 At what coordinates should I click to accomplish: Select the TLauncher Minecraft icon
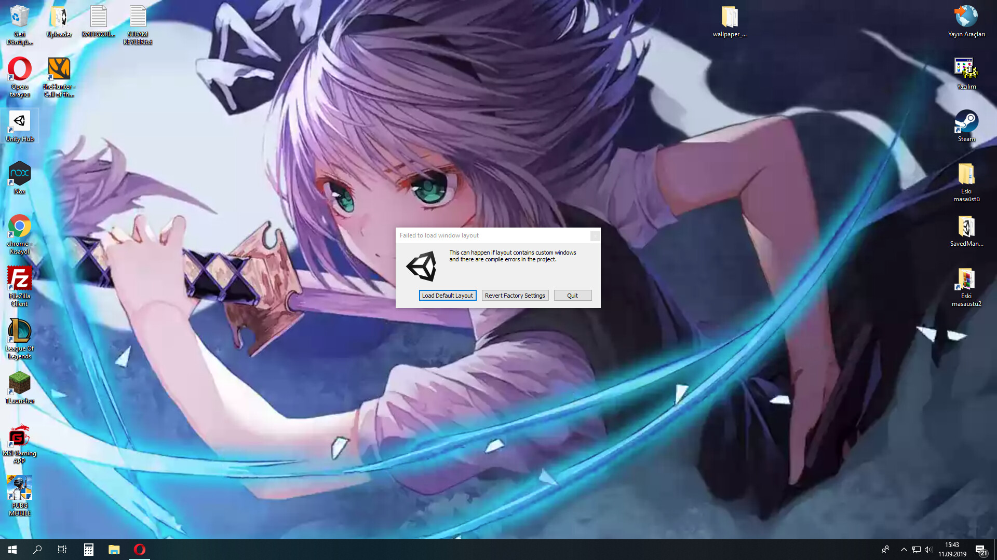pos(19,387)
